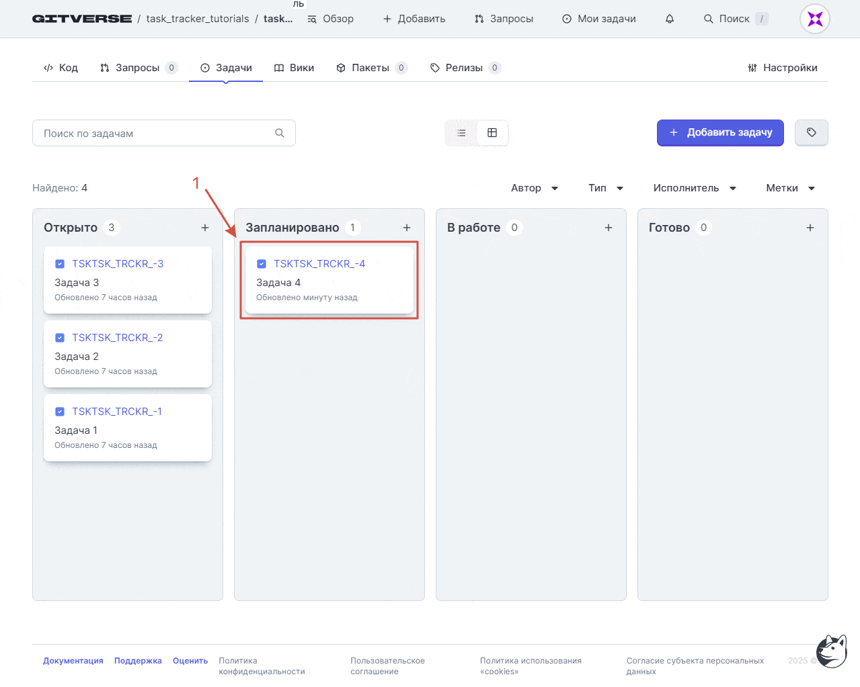Image resolution: width=860 pixels, height=687 pixels.
Task: Open the Код tab
Action: (61, 68)
